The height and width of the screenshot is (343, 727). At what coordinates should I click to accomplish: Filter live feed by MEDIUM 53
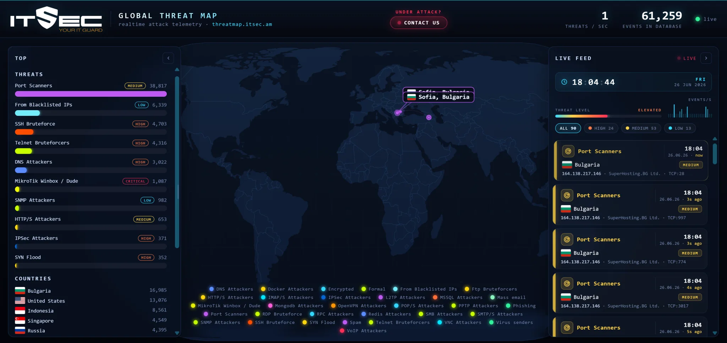click(641, 128)
